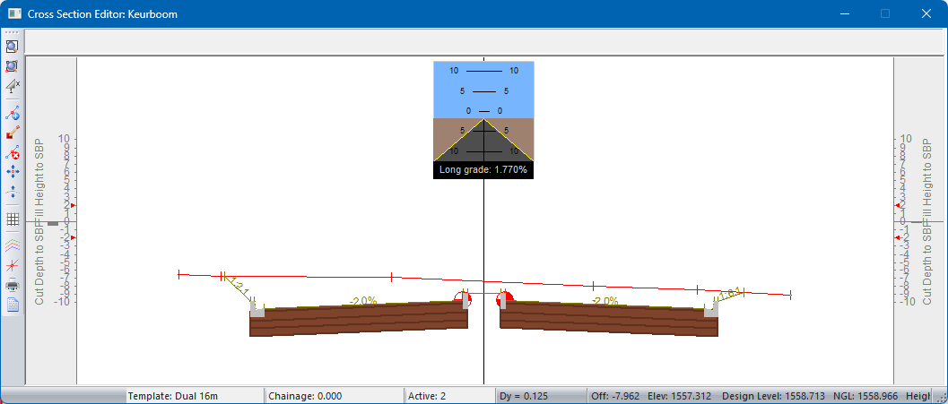This screenshot has height=404, width=948.
Task: Open the cross section report document icon
Action: [x=13, y=305]
